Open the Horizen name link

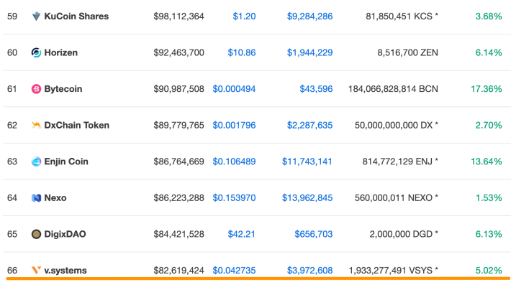coord(61,52)
